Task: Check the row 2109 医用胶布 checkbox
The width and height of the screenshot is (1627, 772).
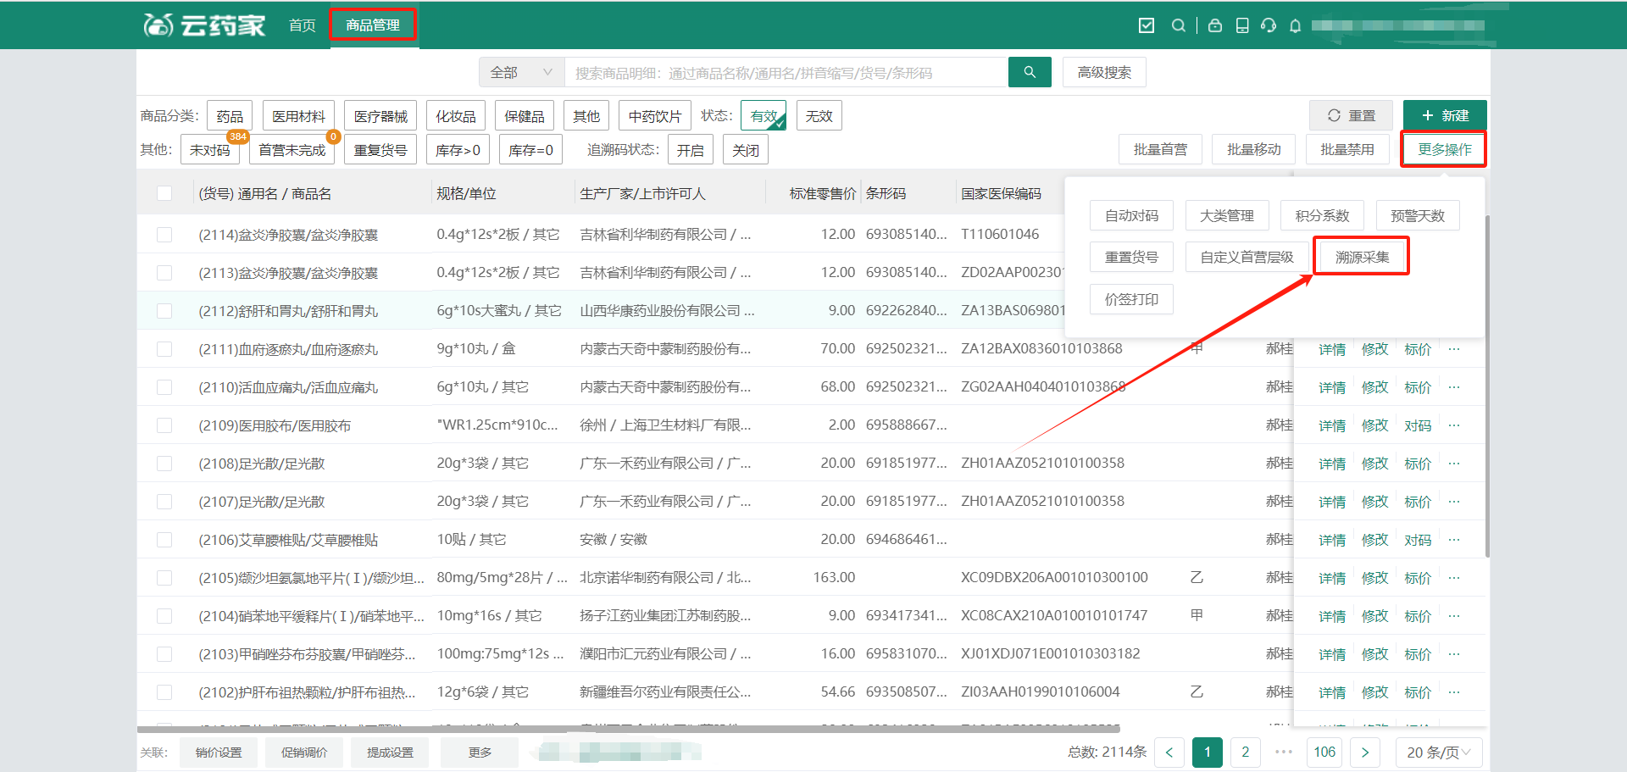Action: tap(164, 425)
